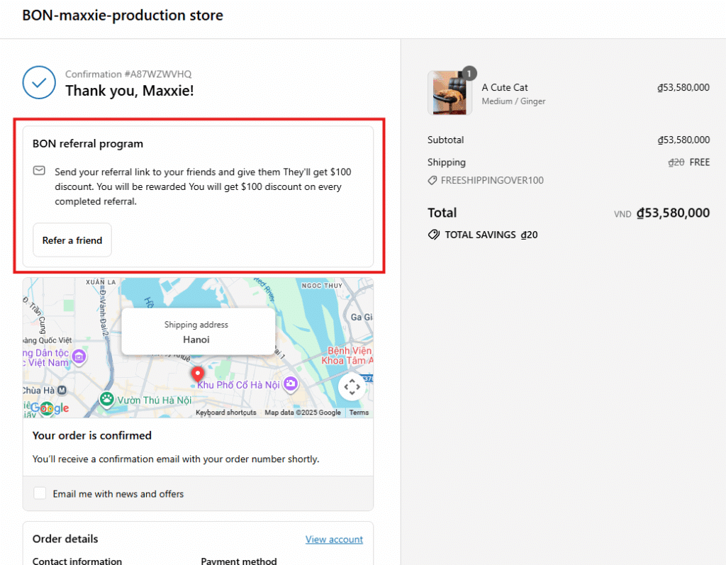Open the map camera controls button
Image resolution: width=726 pixels, height=565 pixels.
pyautogui.click(x=352, y=387)
